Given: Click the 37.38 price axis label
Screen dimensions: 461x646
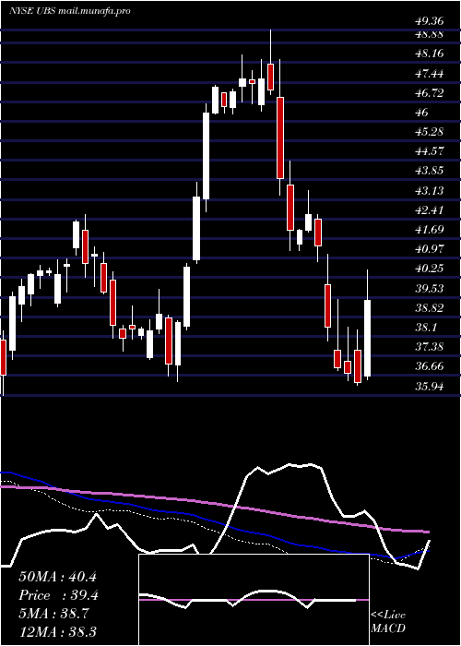Looking at the screenshot, I should (430, 347).
